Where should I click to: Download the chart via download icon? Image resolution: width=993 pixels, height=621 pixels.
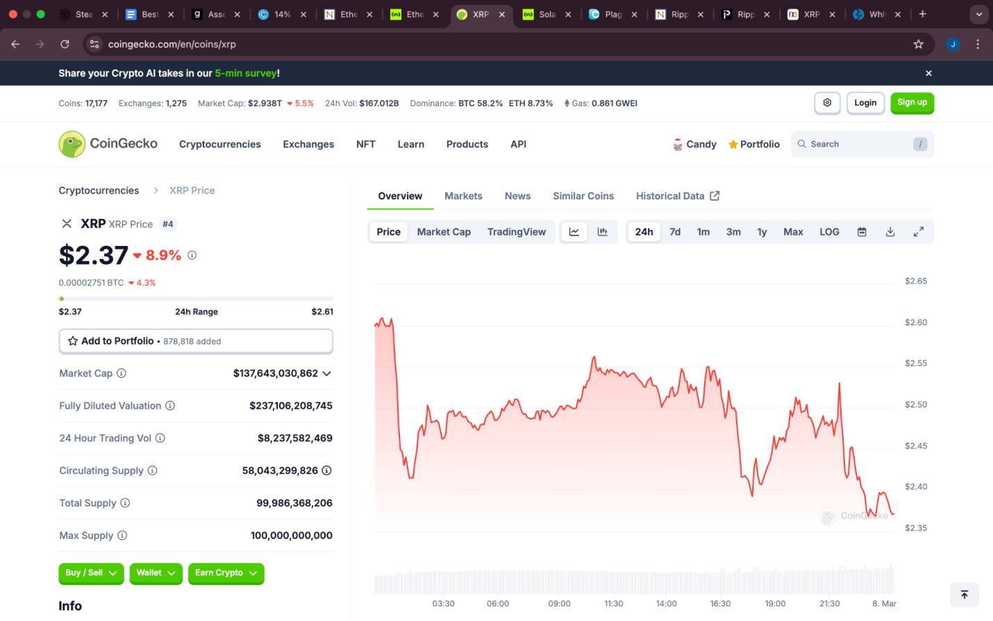point(890,231)
